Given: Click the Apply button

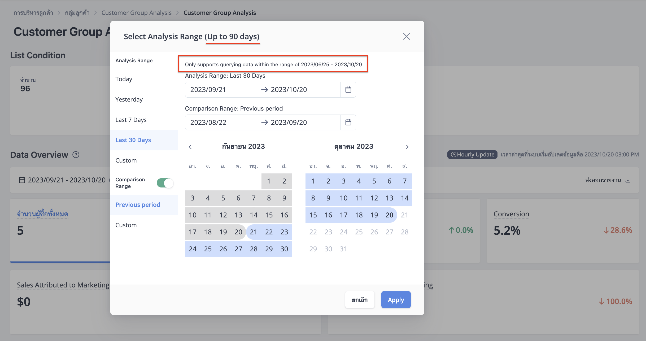Looking at the screenshot, I should pyautogui.click(x=396, y=300).
